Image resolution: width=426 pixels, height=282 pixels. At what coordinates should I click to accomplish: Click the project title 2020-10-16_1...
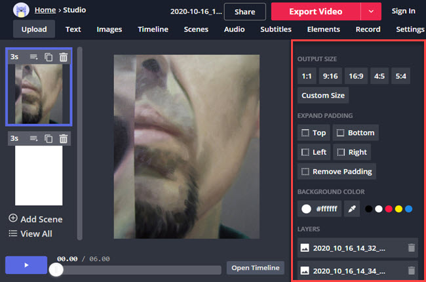[196, 12]
